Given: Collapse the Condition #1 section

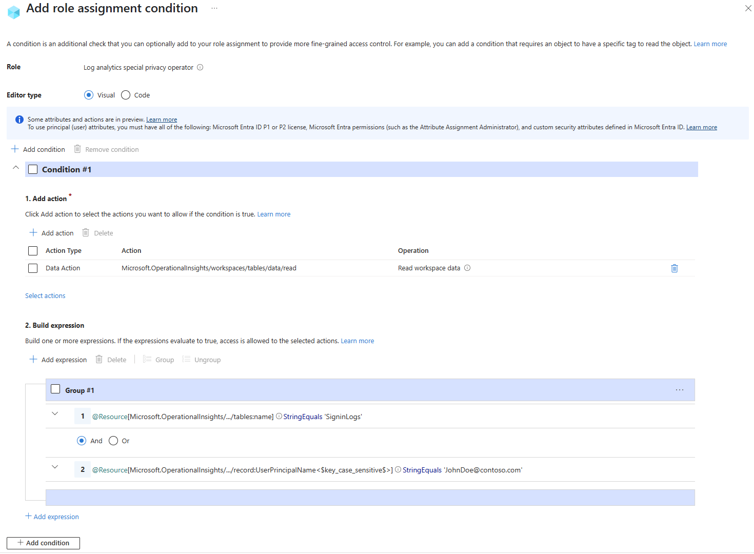Looking at the screenshot, I should (x=16, y=168).
